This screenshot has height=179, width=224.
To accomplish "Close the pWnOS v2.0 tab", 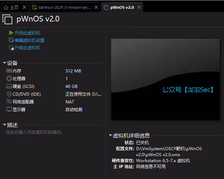I will pos(139,7).
